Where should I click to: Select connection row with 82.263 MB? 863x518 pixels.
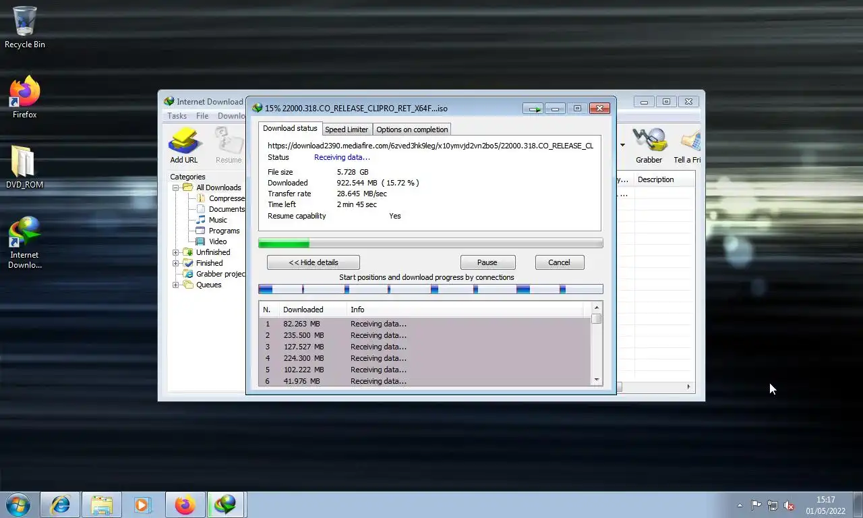pyautogui.click(x=425, y=324)
